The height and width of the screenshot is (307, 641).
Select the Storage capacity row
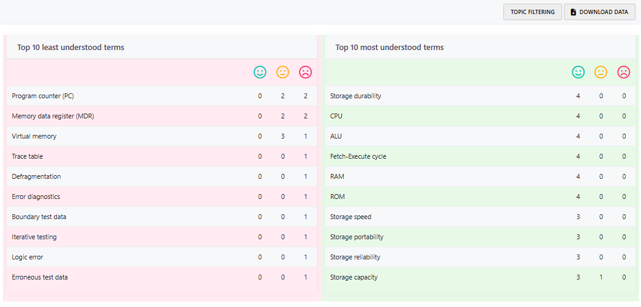[354, 277]
